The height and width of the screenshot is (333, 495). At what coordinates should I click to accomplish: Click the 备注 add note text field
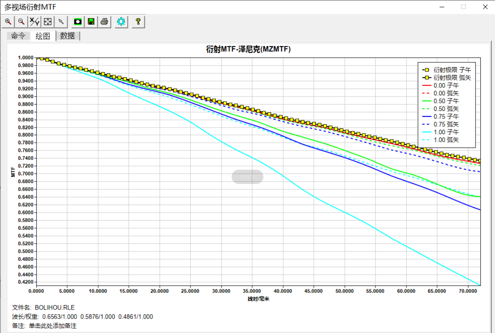pyautogui.click(x=52, y=326)
